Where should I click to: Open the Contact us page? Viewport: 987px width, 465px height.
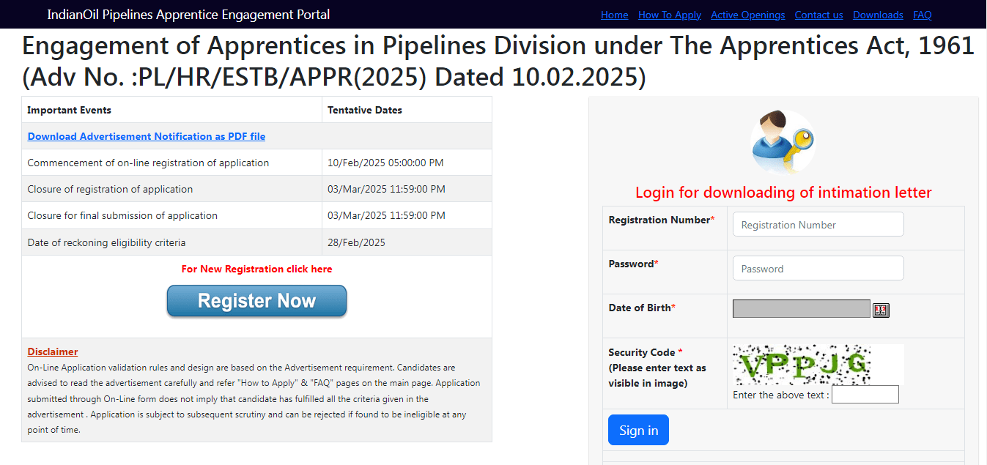click(x=818, y=15)
